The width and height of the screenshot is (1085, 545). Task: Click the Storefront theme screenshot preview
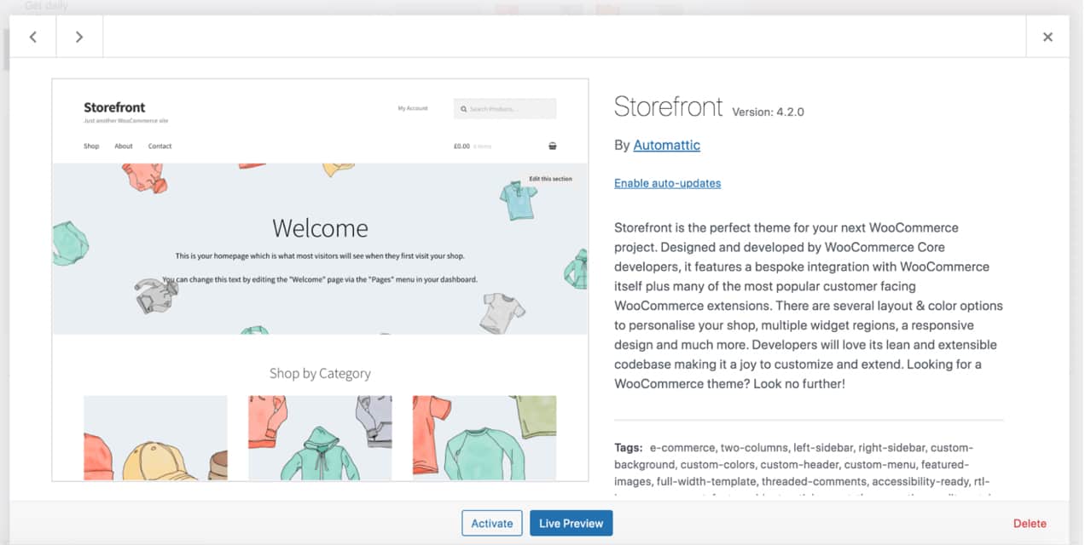click(320, 280)
